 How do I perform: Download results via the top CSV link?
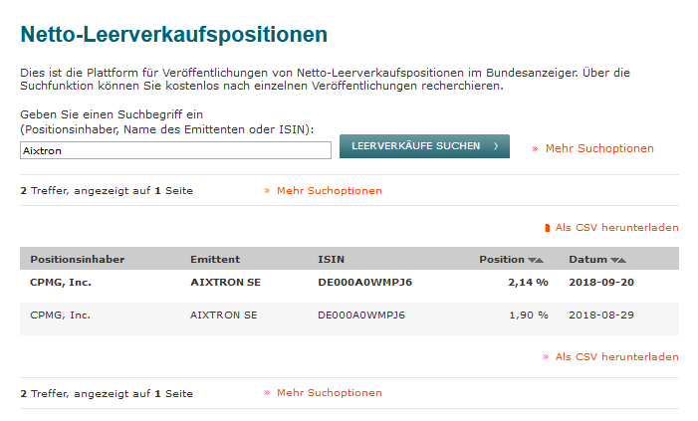(616, 228)
